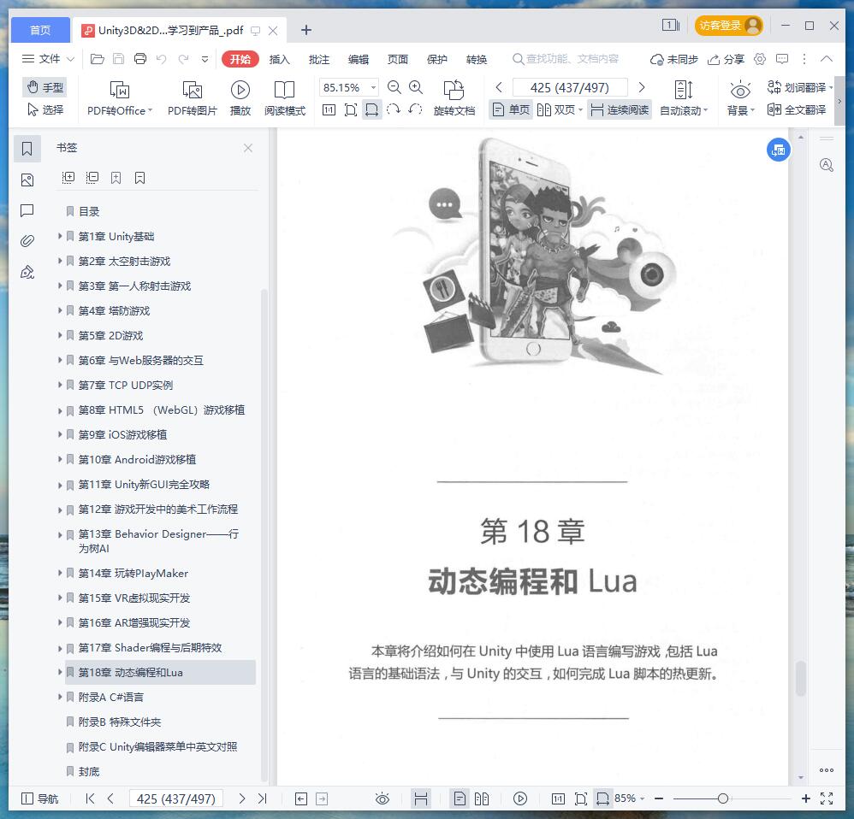
Task: Click zoom minus button beside slider
Action: coord(659,798)
